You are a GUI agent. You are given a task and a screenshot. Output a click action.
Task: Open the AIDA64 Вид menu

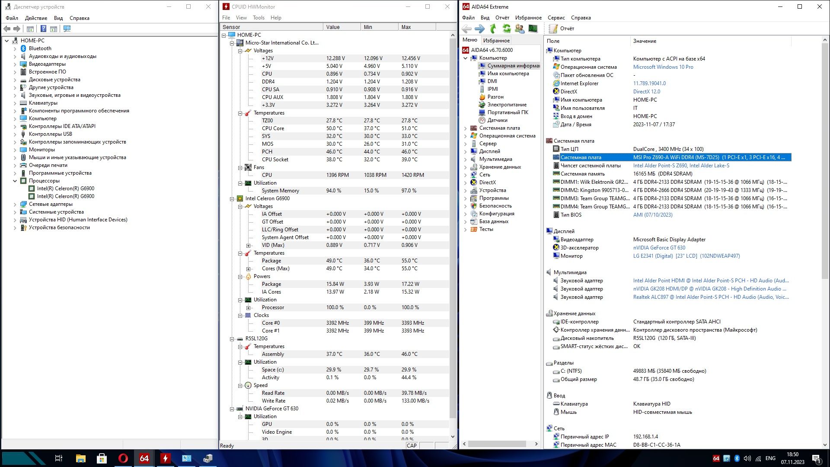tap(485, 18)
